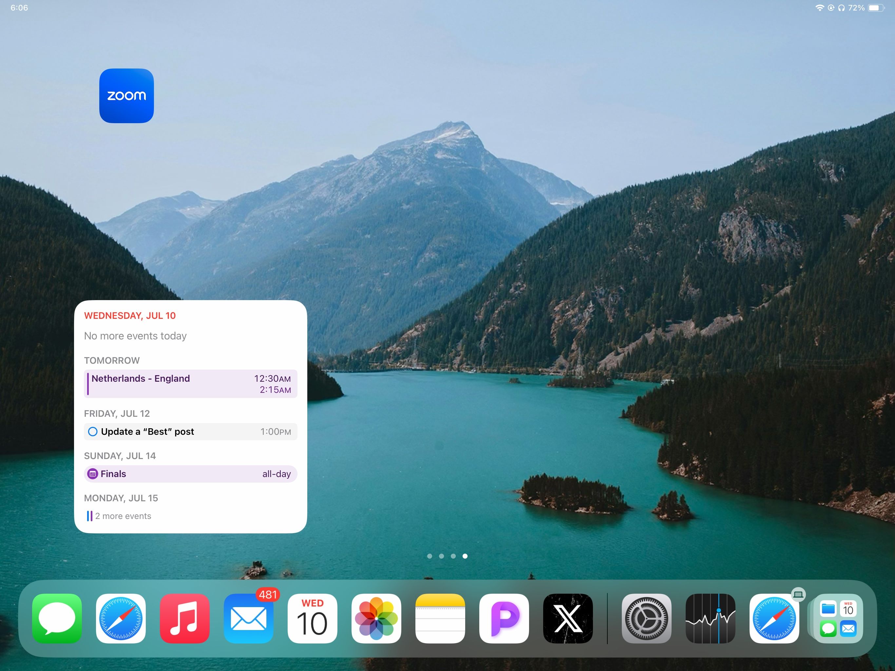
Task: Open the Notes app
Action: coord(441,618)
